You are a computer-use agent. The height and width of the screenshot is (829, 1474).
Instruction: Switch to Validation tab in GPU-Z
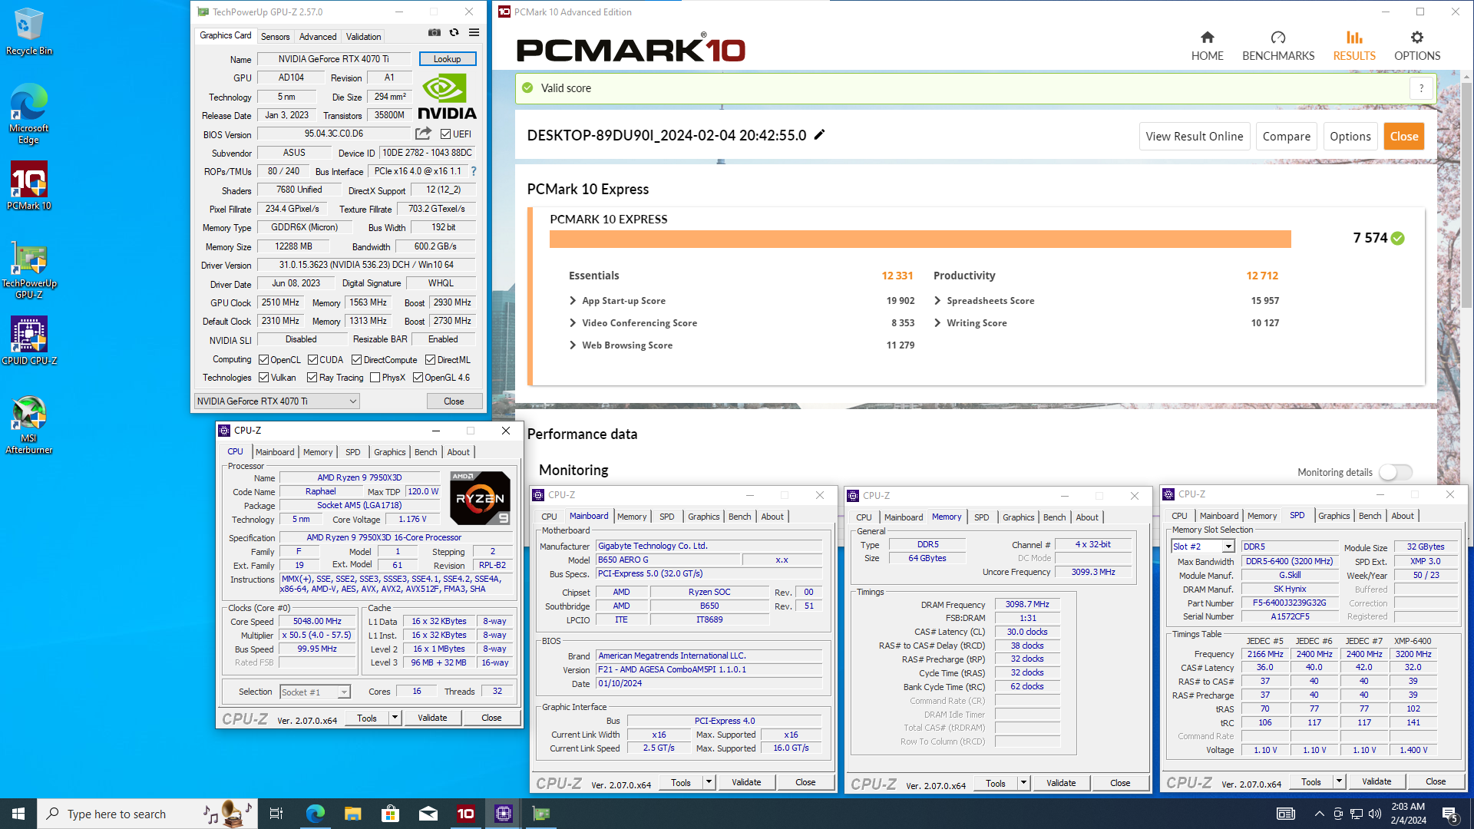pyautogui.click(x=363, y=36)
